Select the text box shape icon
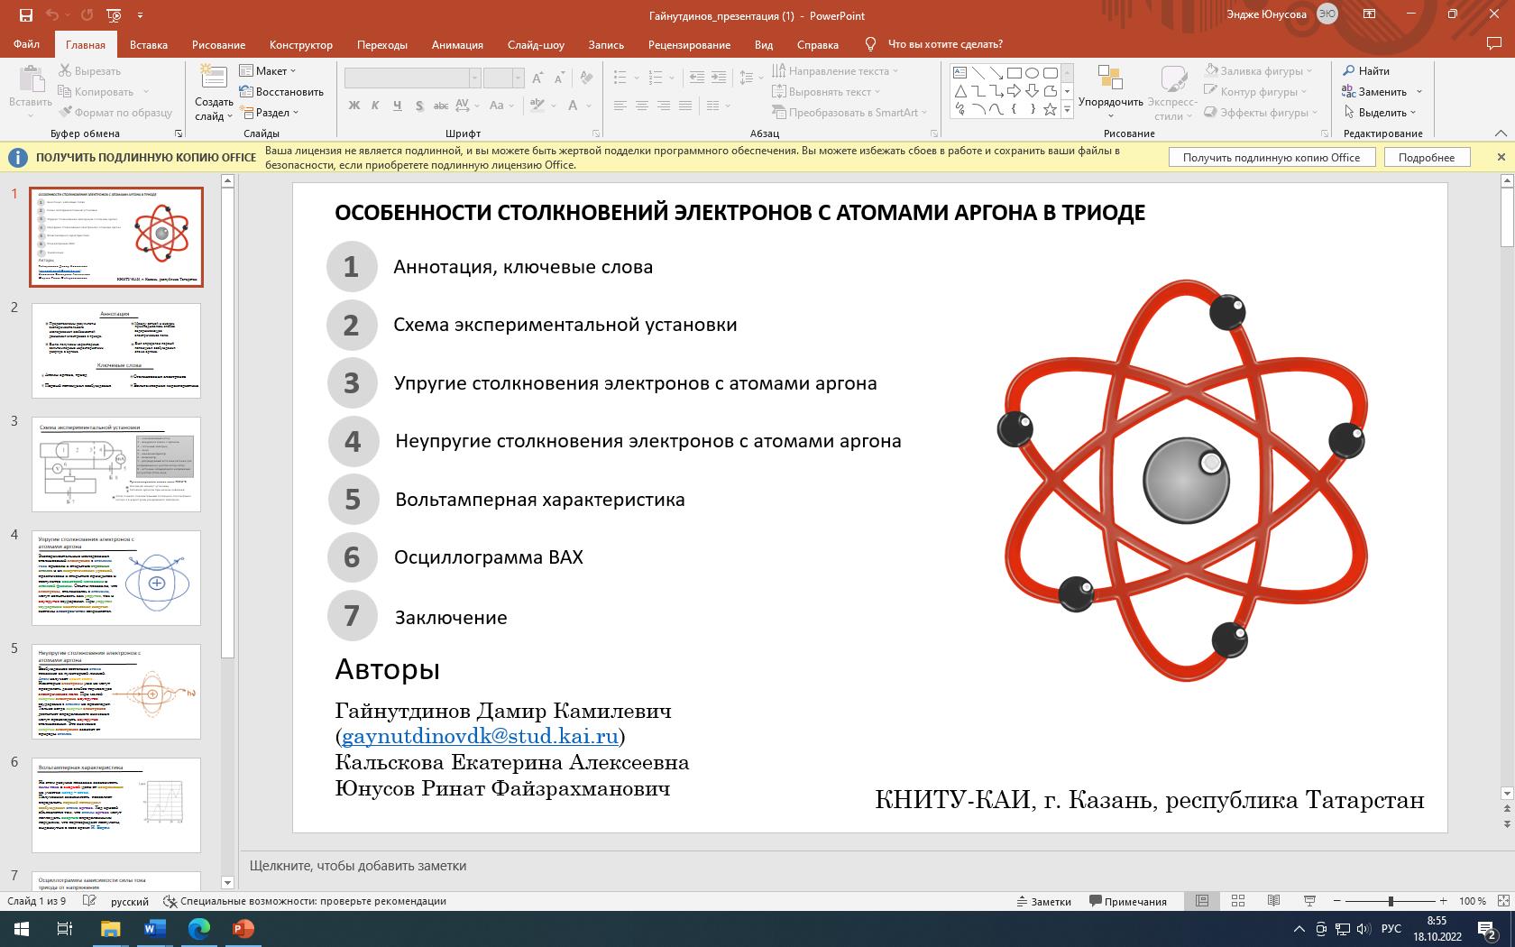This screenshot has height=947, width=1515. tap(959, 73)
